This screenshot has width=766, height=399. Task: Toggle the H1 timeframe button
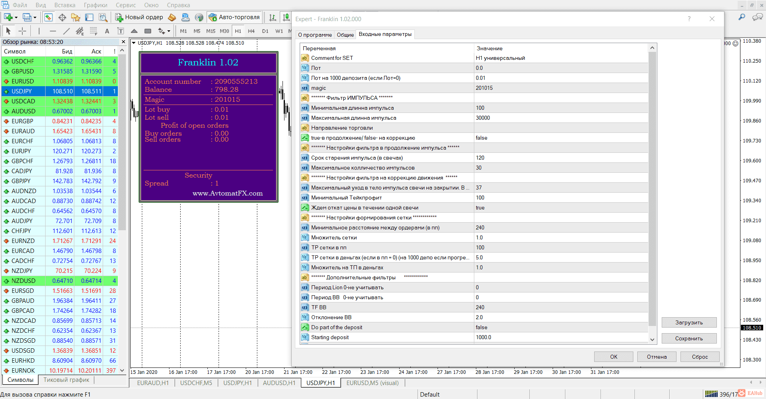coord(238,31)
